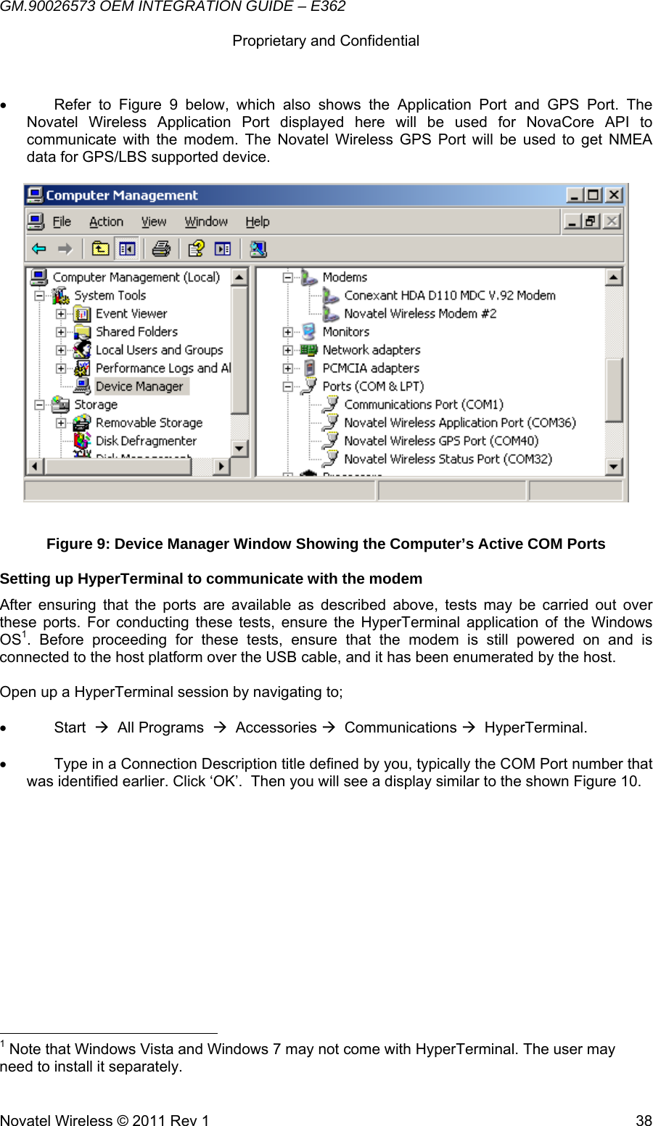This screenshot has height=1126, width=653.
Task: Select Computer Management (Local) root node
Action: [136, 277]
